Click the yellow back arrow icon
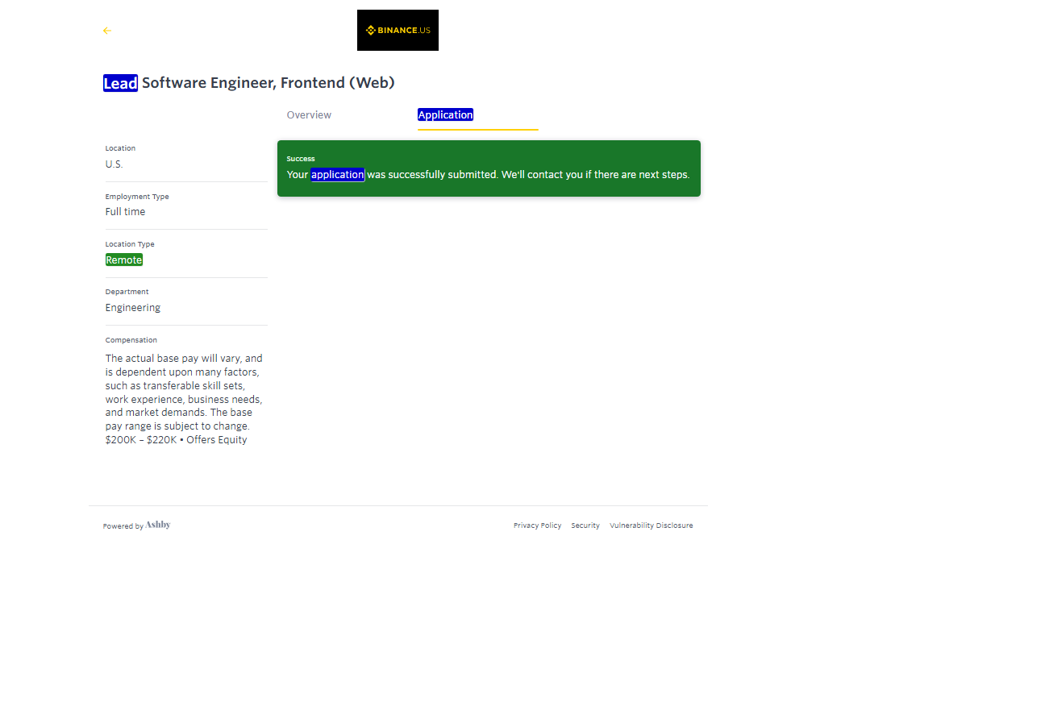This screenshot has width=1045, height=727. [x=107, y=31]
